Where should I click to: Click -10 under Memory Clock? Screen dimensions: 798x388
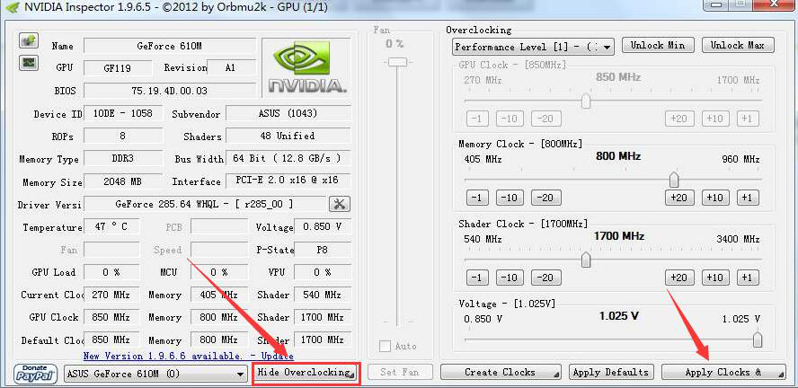click(510, 198)
